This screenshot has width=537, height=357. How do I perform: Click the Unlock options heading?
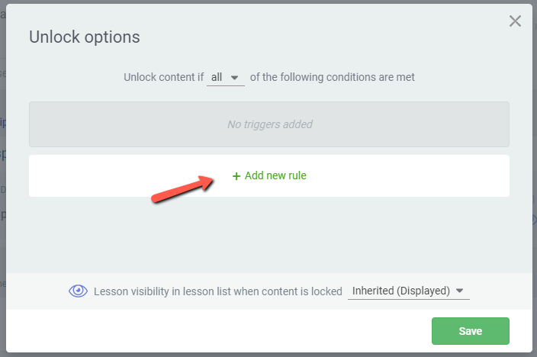click(x=85, y=37)
